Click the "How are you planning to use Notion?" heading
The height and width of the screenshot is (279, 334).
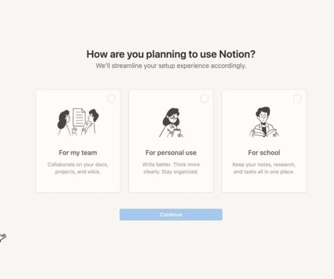click(171, 54)
